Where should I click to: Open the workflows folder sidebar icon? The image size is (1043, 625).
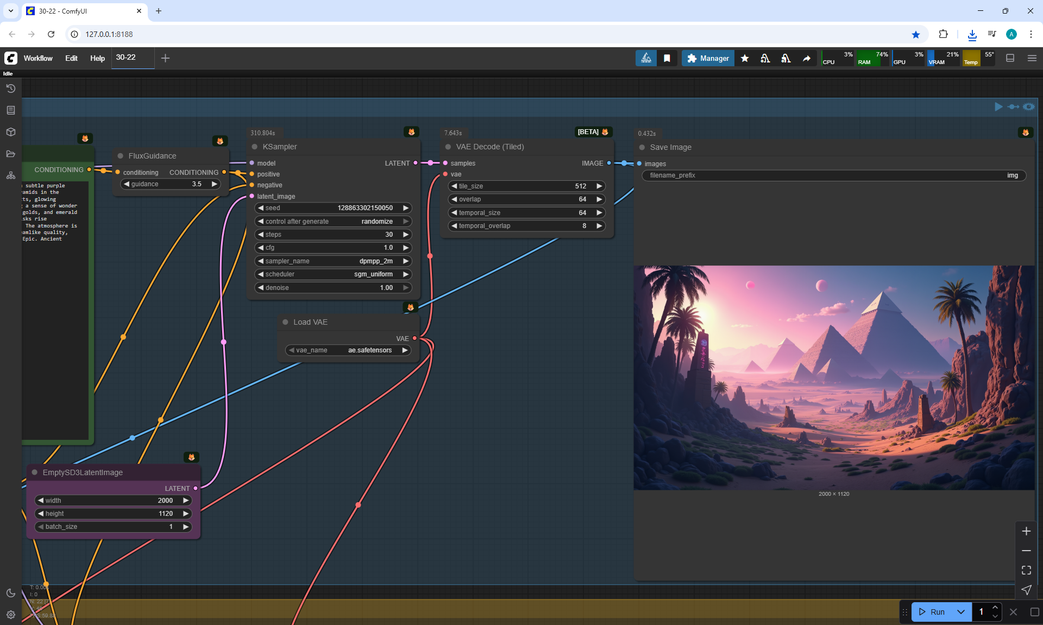click(11, 154)
